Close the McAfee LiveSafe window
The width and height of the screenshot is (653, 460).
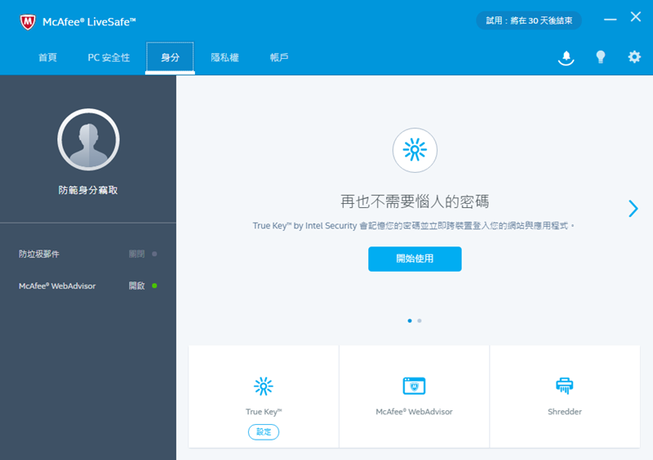pyautogui.click(x=636, y=16)
